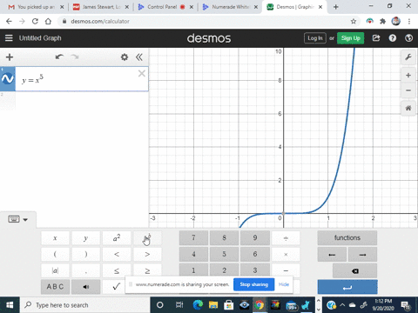Switch to the Control Panel tab
Image resolution: width=418 pixels, height=313 pixels.
(x=165, y=7)
